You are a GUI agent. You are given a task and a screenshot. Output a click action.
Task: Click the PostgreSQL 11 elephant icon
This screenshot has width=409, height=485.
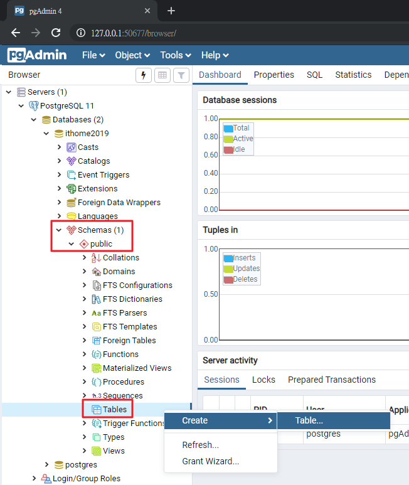pos(34,106)
